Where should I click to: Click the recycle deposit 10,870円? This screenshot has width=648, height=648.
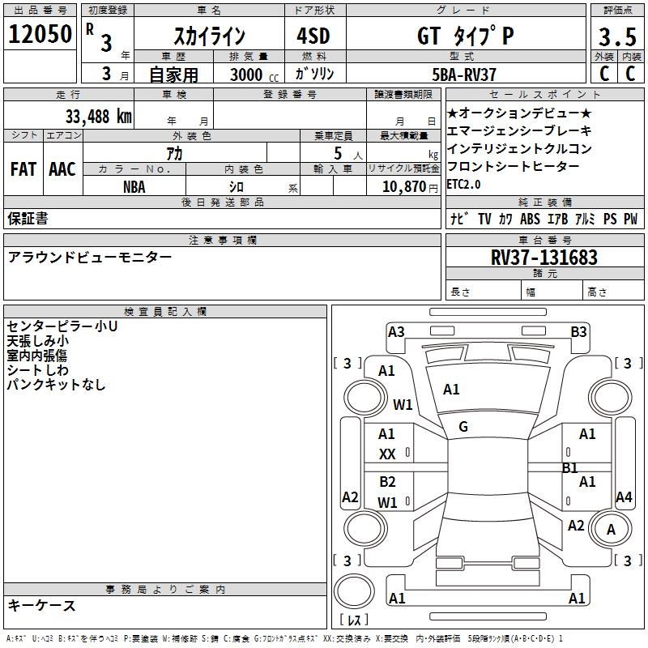coord(410,187)
